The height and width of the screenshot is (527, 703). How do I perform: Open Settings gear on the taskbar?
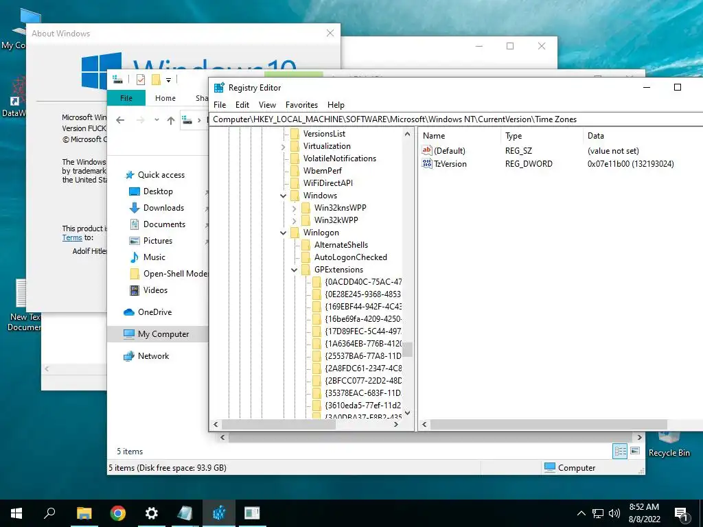pyautogui.click(x=152, y=513)
